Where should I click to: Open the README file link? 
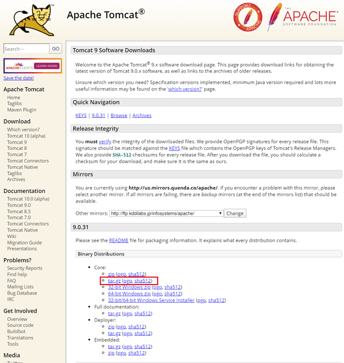click(x=119, y=240)
